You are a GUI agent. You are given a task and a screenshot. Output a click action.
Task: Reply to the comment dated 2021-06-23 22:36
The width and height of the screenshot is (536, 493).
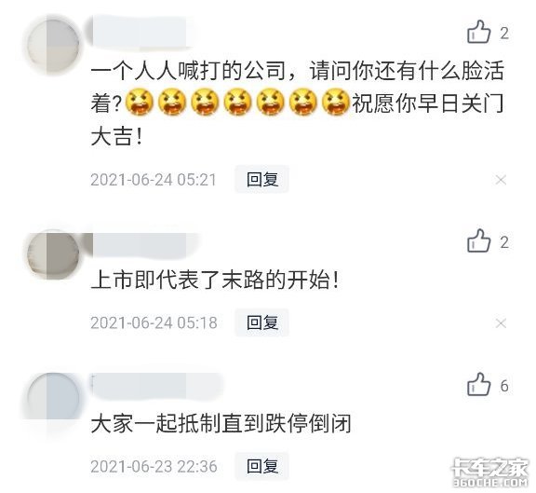262,466
